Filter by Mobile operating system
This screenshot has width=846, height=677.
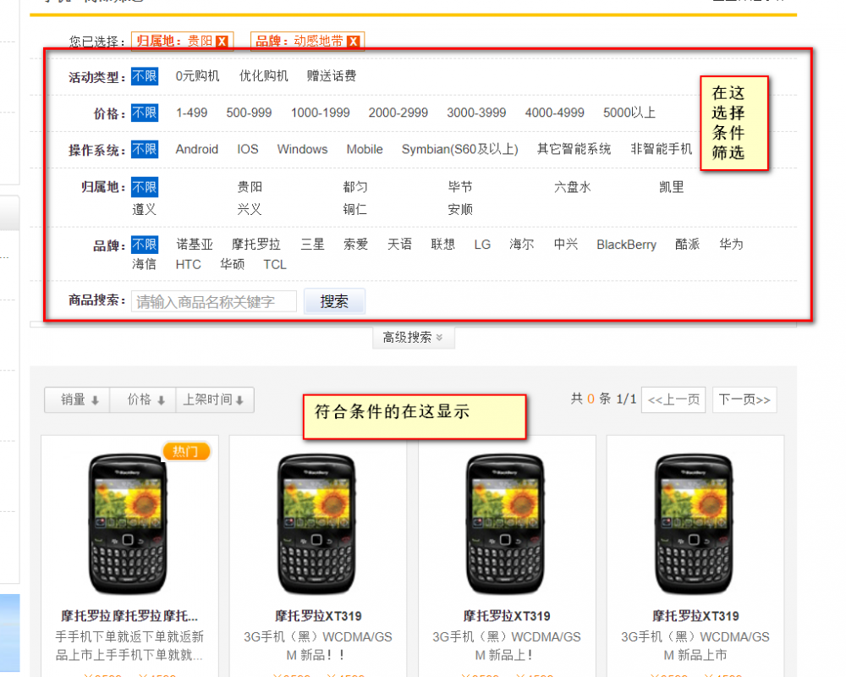[365, 150]
